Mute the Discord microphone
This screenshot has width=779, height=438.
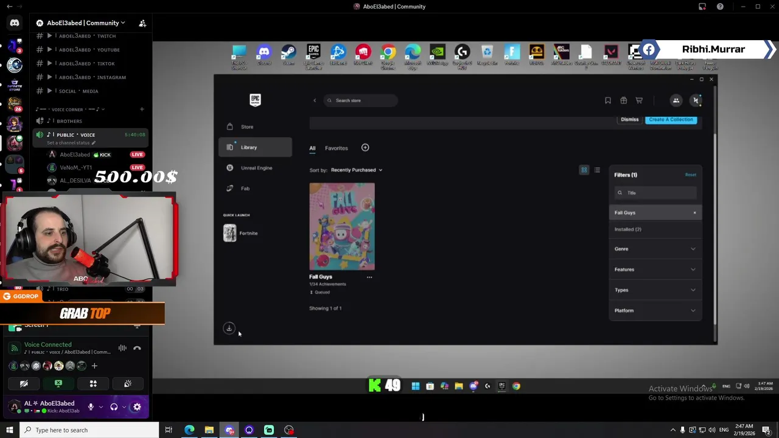91,407
